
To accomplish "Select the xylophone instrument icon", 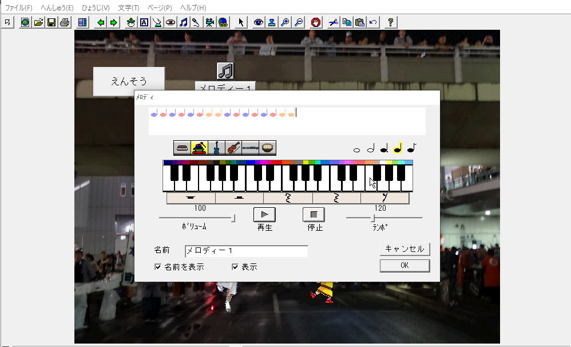I will [199, 148].
